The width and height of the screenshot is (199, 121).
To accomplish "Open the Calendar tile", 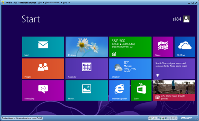I will (x=87, y=69).
